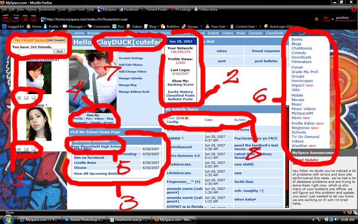
Task: Click the Windows Start orb
Action: tap(8, 220)
